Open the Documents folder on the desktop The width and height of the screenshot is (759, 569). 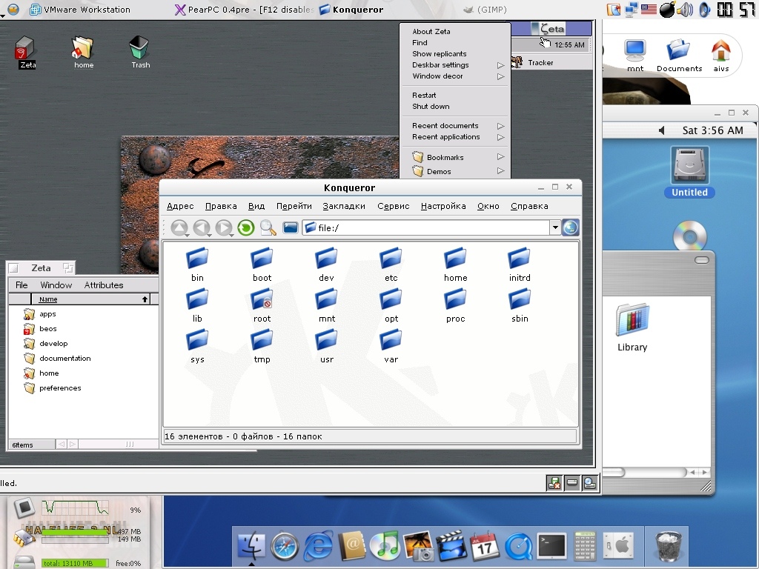(x=679, y=56)
